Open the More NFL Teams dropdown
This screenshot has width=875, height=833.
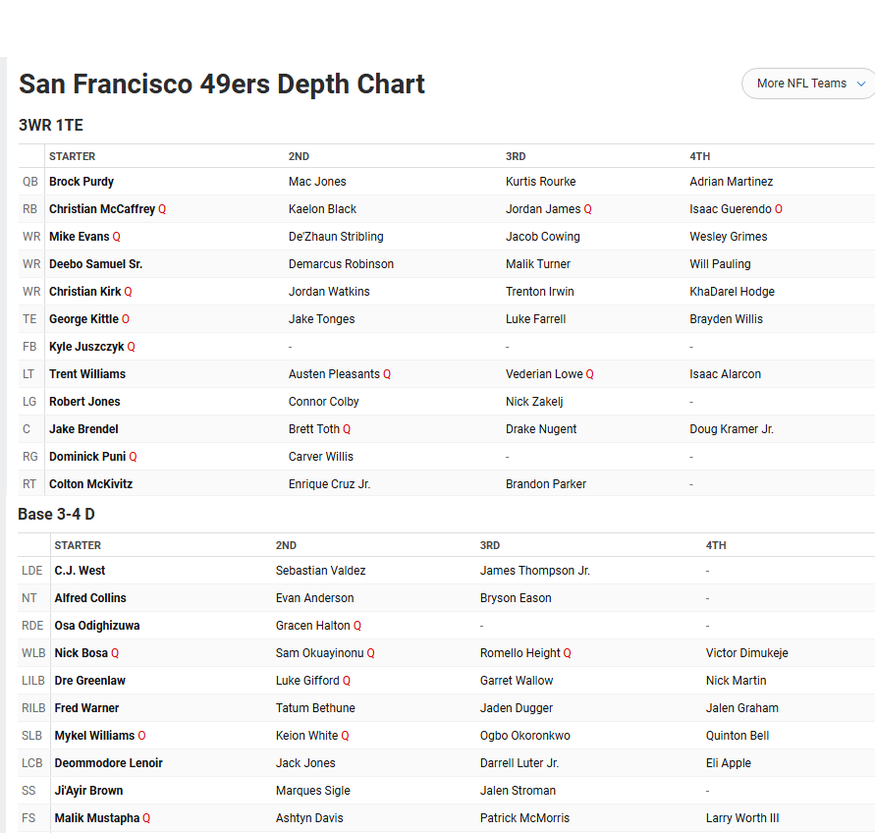tap(808, 83)
